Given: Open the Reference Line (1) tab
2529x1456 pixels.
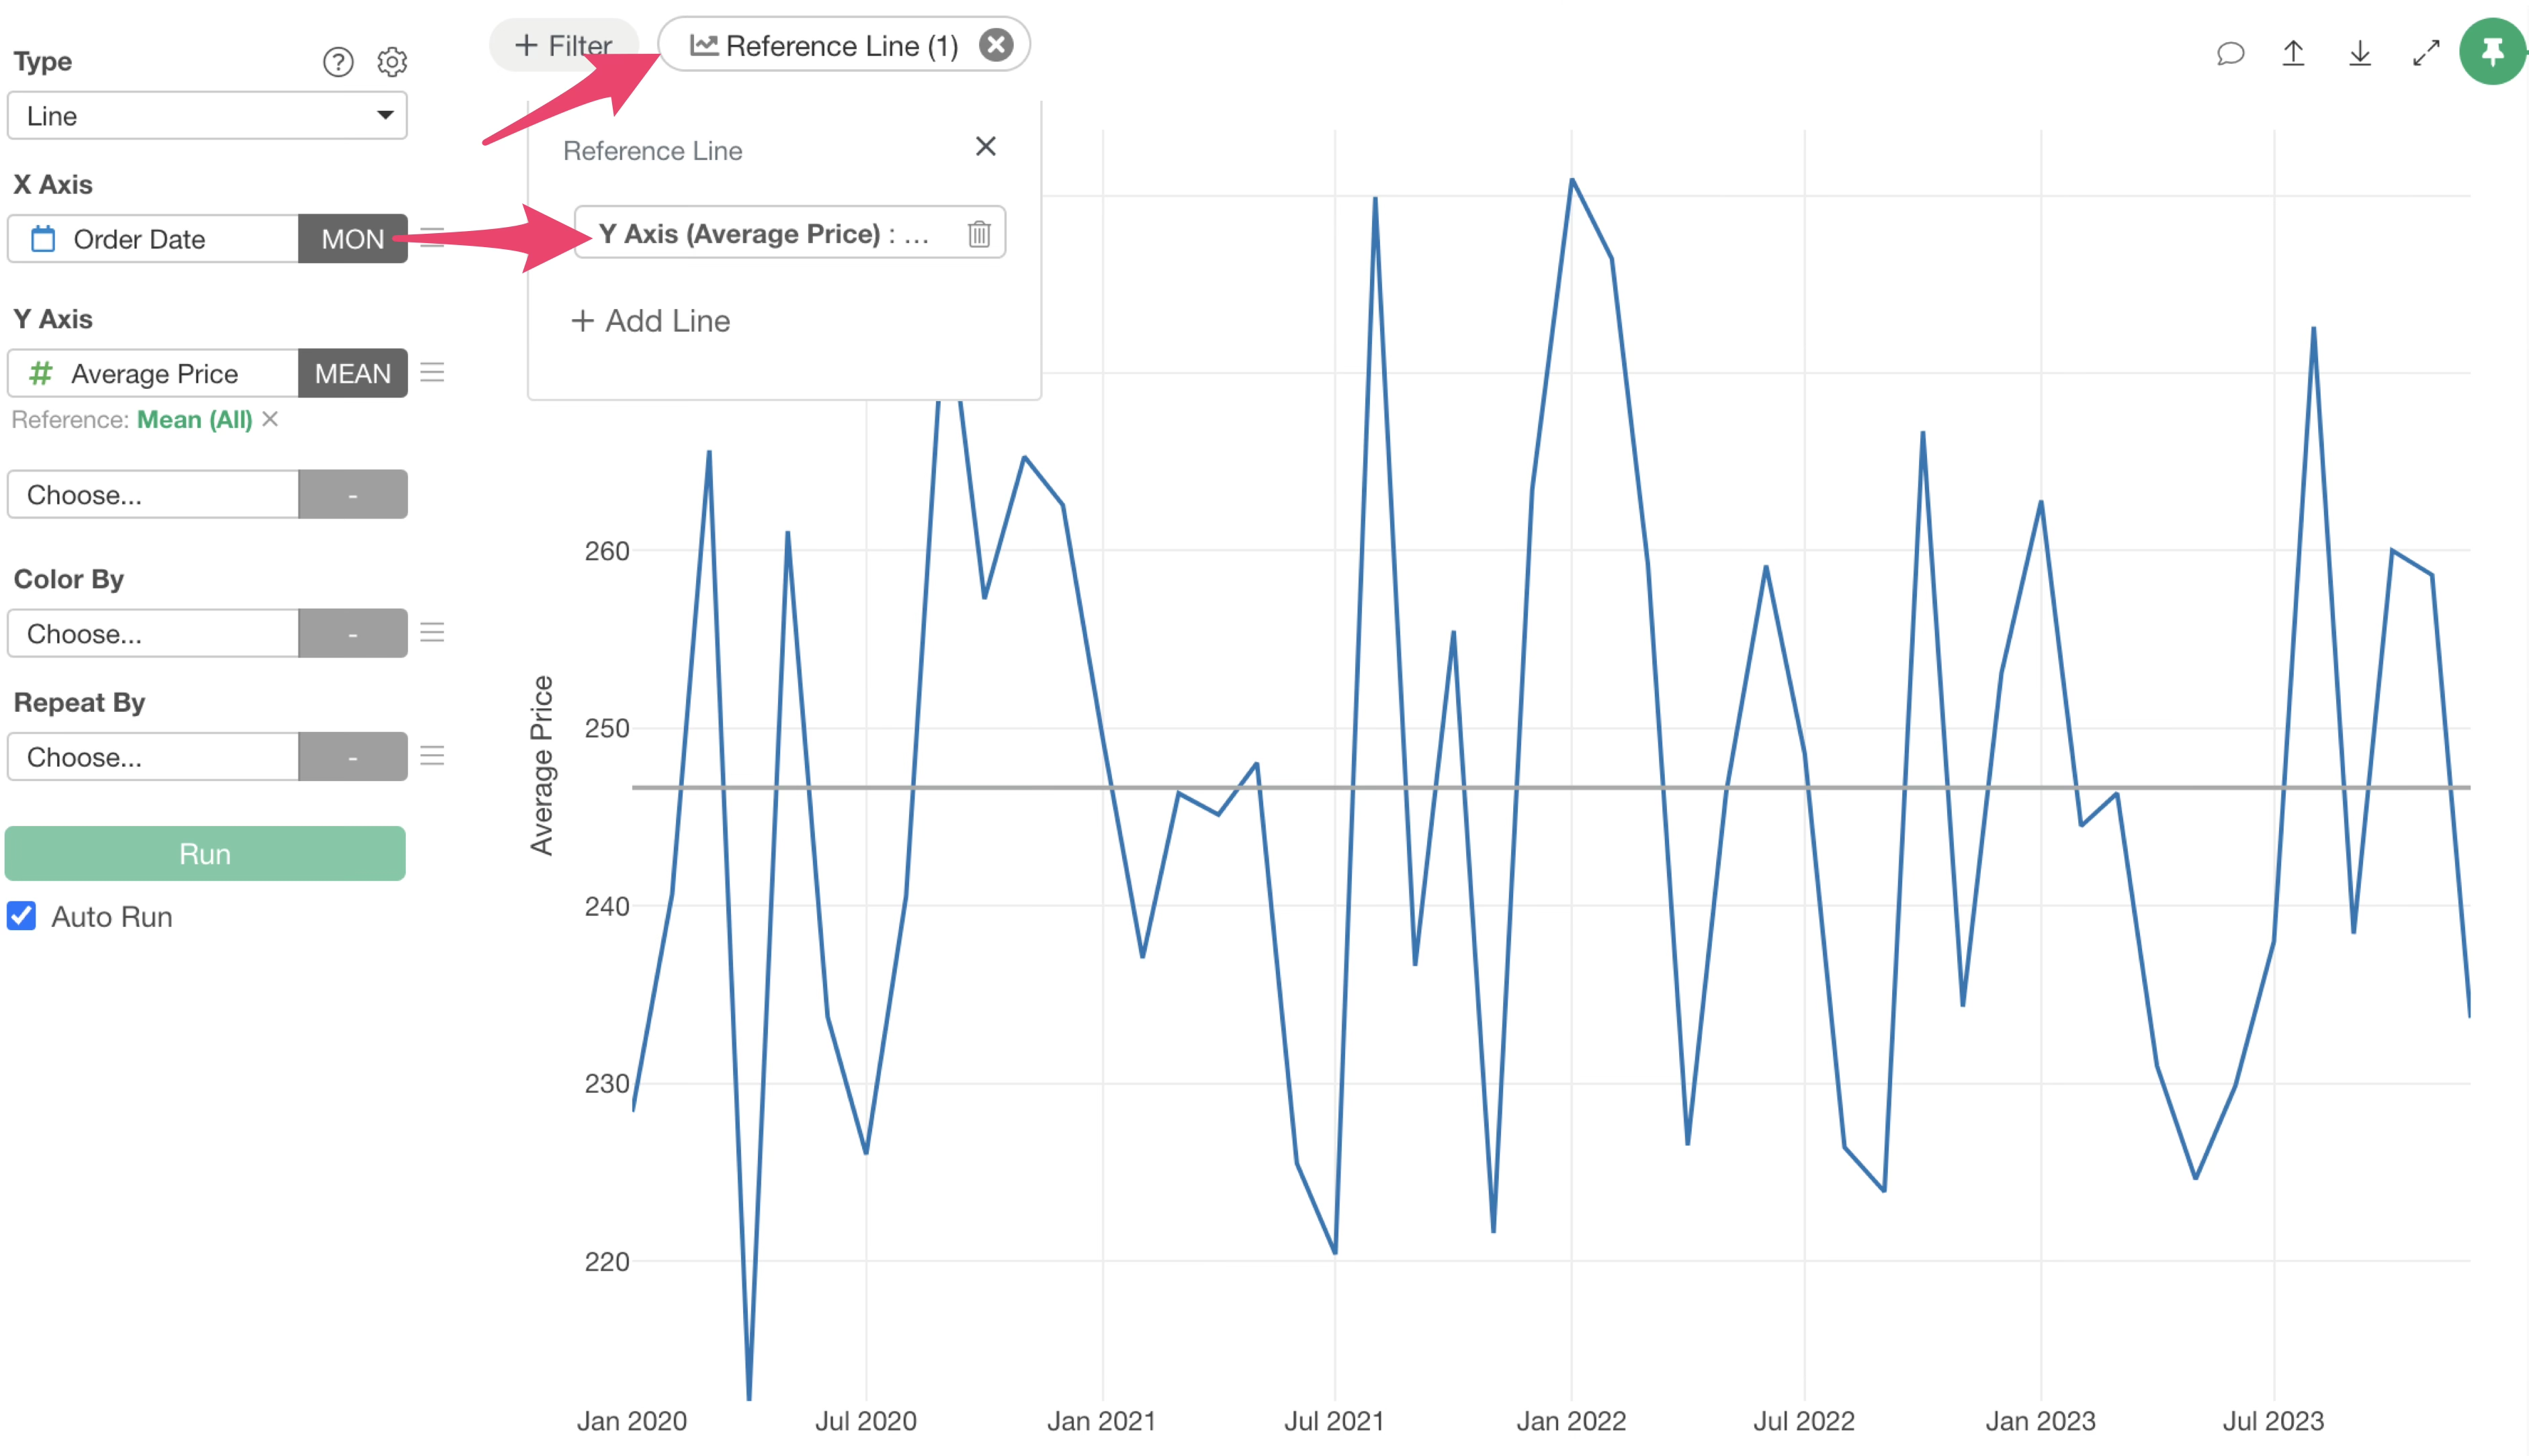Looking at the screenshot, I should coord(824,46).
